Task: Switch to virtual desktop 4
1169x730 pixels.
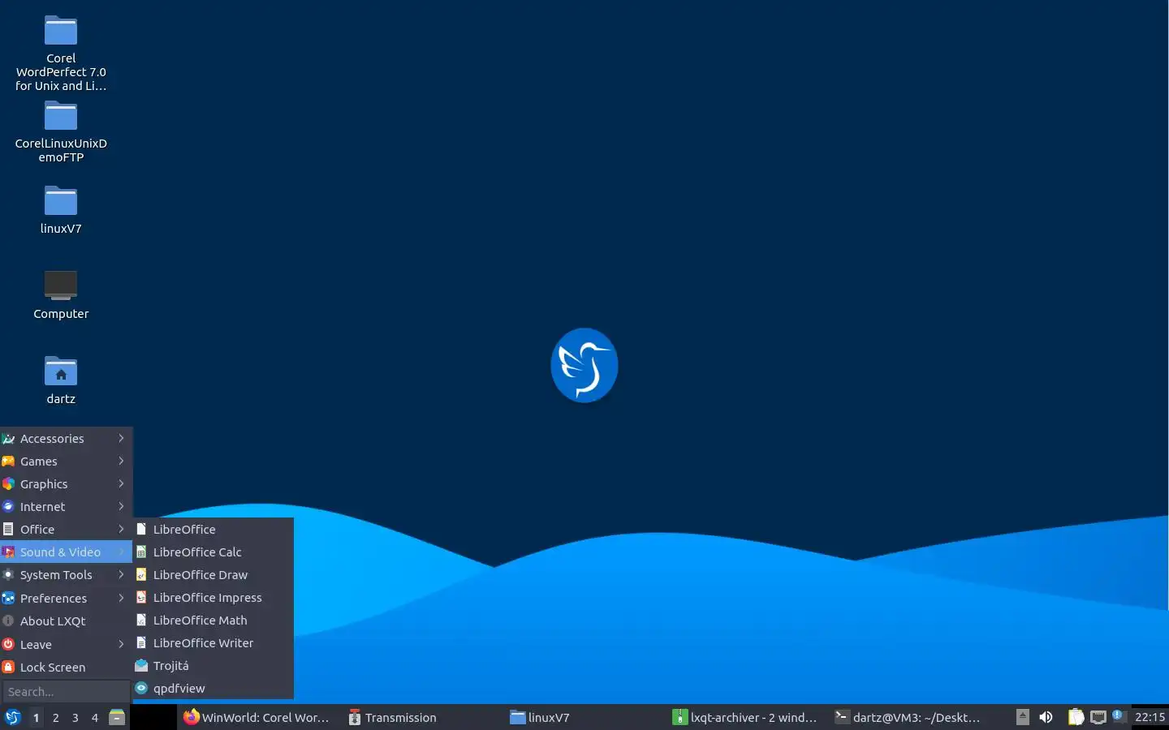Action: click(x=95, y=717)
